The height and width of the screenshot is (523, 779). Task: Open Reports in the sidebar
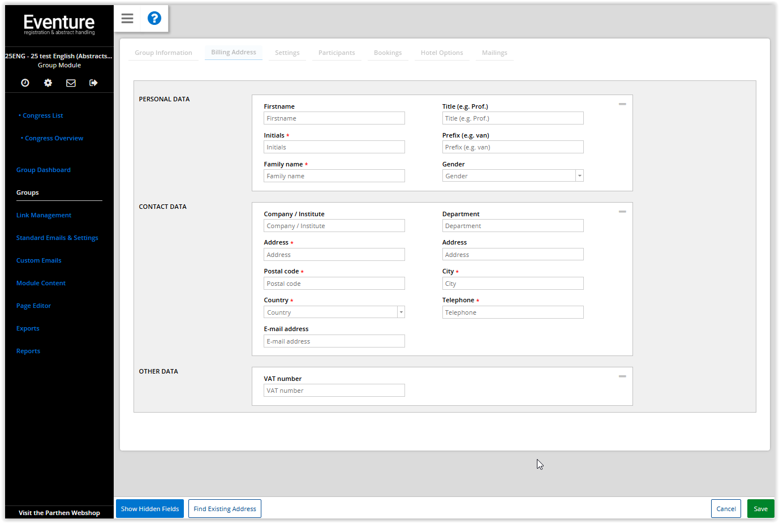point(28,351)
